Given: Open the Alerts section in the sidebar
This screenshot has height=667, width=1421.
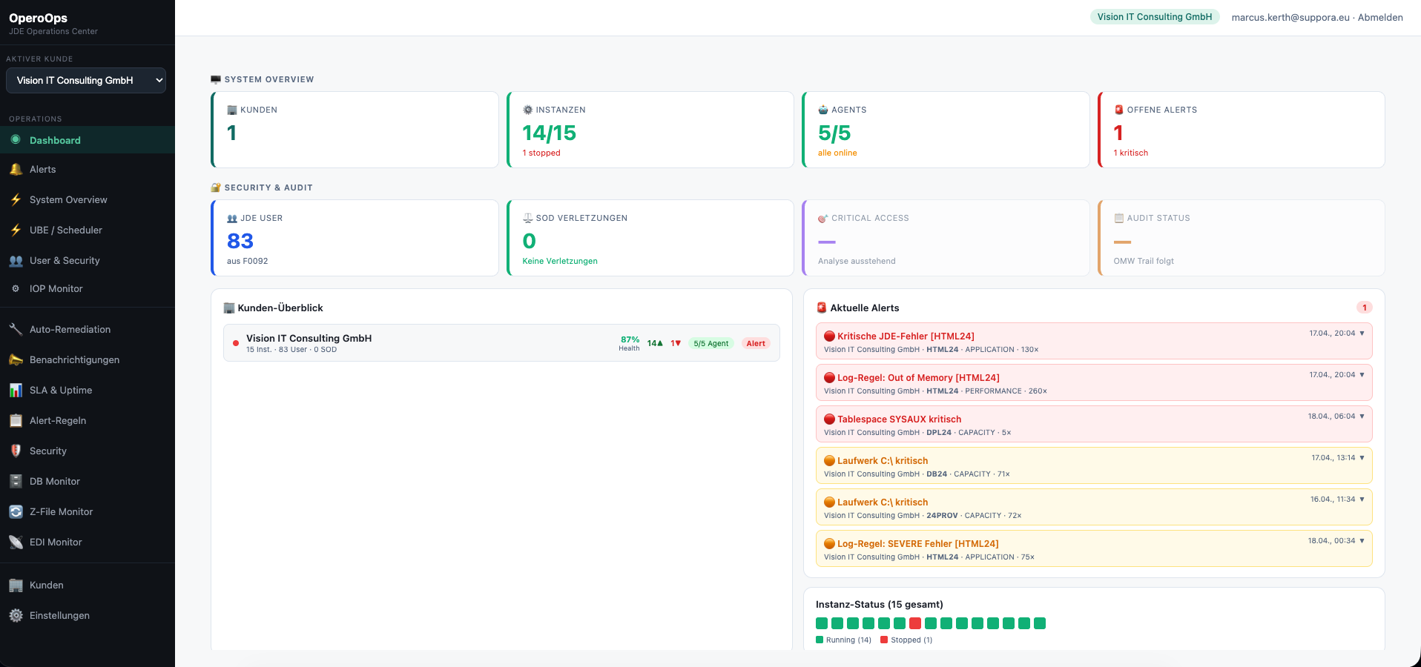Looking at the screenshot, I should tap(43, 169).
